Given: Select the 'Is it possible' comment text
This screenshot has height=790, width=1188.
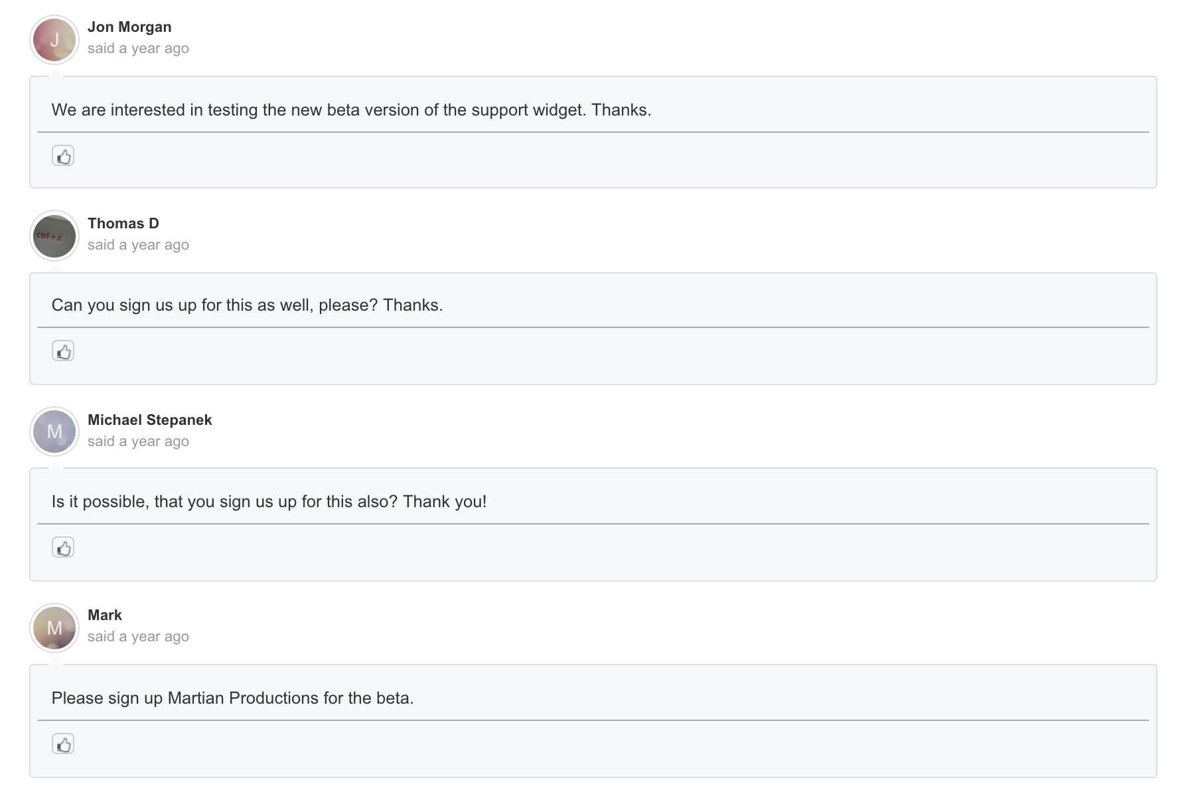Looking at the screenshot, I should (269, 502).
